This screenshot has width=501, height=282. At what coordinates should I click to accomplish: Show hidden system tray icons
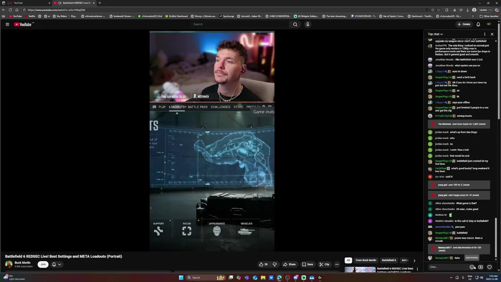coord(451,278)
